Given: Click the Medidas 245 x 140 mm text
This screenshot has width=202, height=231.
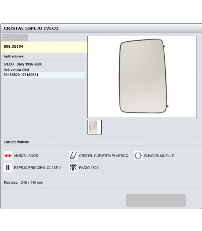Looking at the screenshot, I should 23,183.
